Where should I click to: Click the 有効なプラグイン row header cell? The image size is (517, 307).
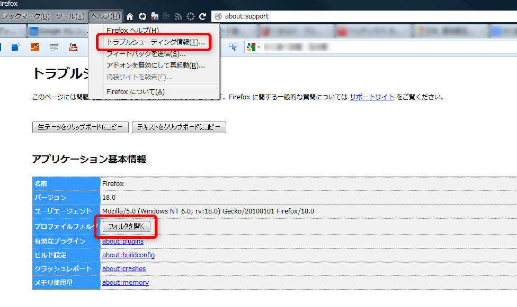pos(66,241)
